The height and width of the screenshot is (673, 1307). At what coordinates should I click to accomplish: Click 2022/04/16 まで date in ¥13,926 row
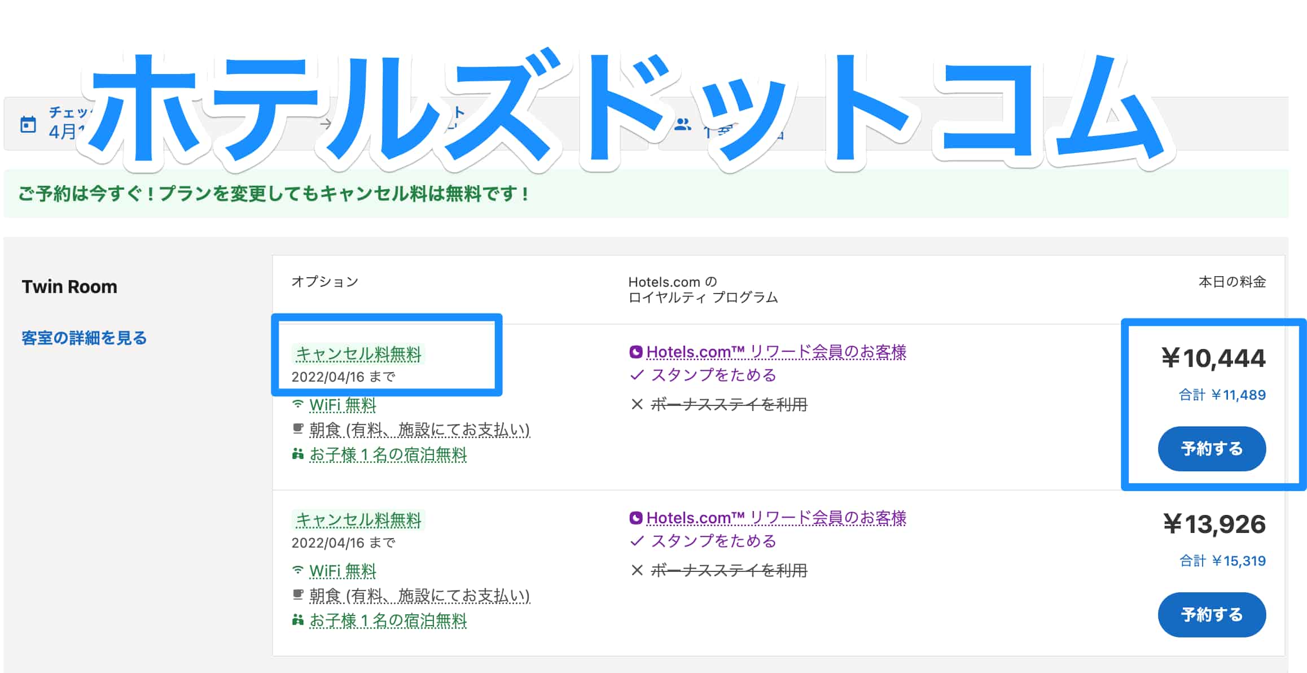point(343,543)
